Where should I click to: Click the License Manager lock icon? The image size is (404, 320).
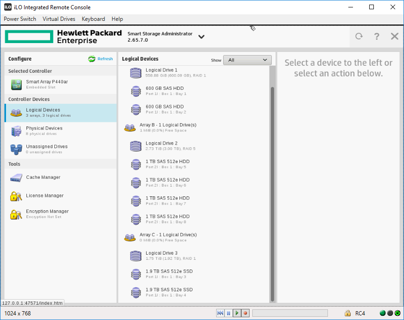[x=16, y=196]
